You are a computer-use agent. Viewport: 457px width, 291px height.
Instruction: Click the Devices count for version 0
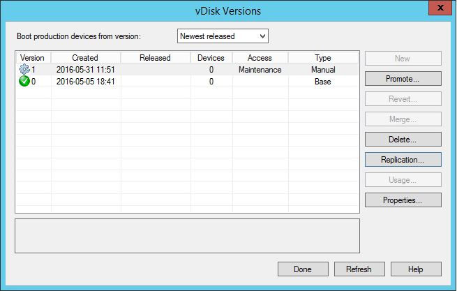click(x=211, y=82)
